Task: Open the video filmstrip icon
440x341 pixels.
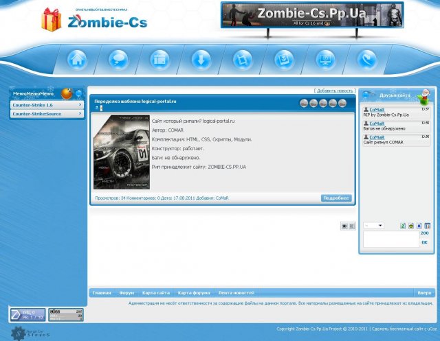Action: [243, 60]
